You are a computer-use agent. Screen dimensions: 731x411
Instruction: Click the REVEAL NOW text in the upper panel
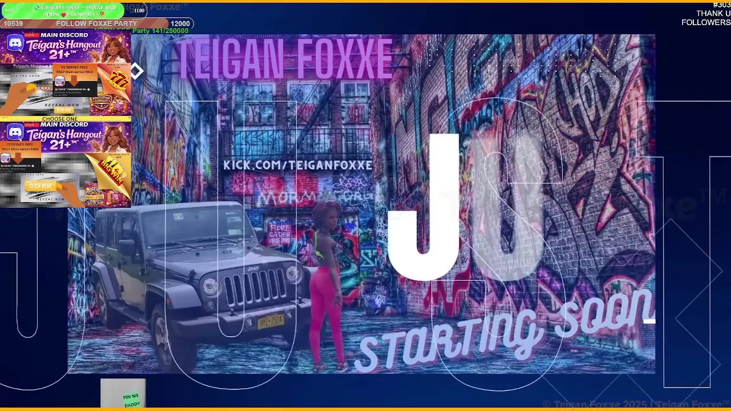point(62,105)
